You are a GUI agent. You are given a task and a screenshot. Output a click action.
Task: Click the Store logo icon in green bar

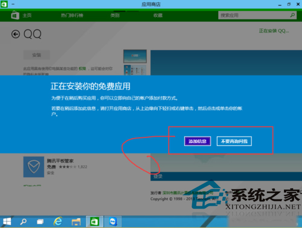pos(15,15)
